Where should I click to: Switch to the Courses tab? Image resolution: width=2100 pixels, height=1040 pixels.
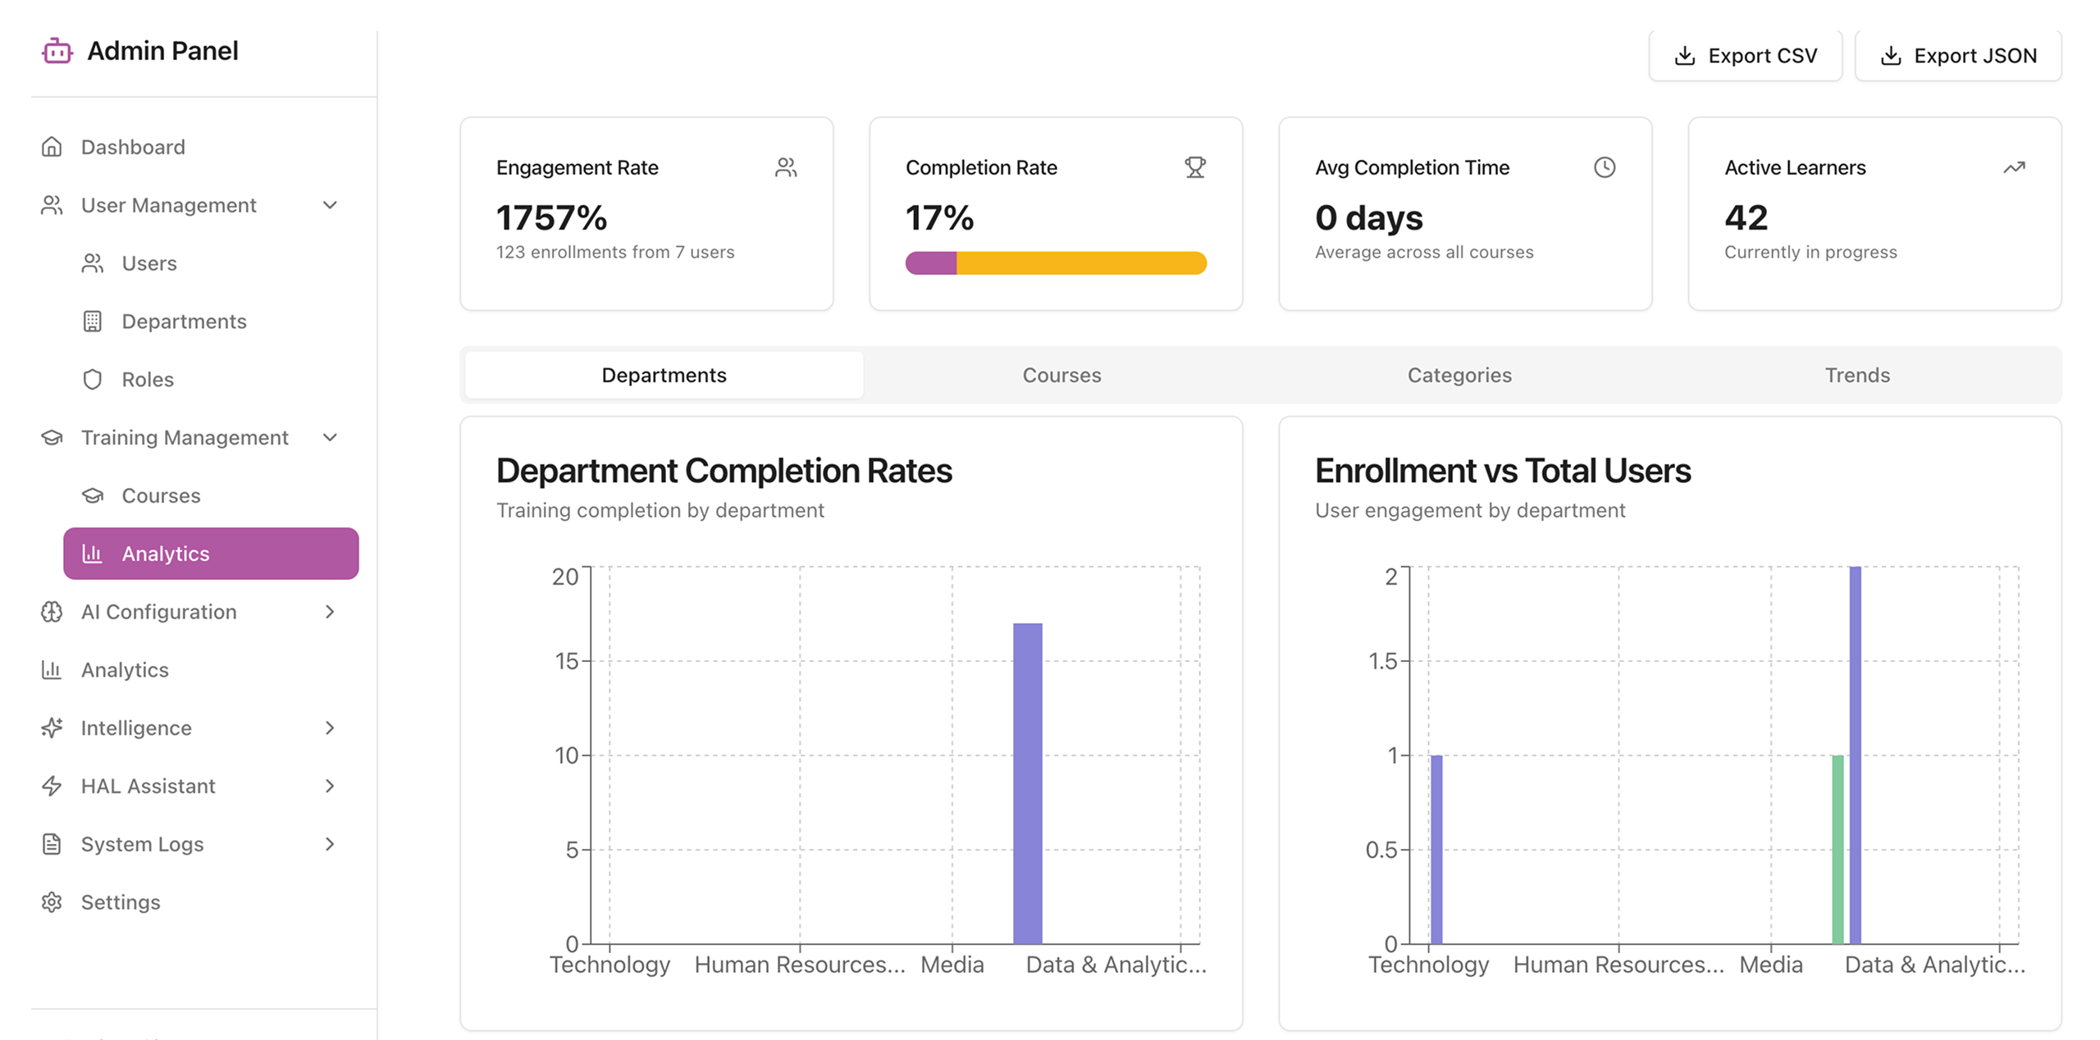click(x=1061, y=375)
